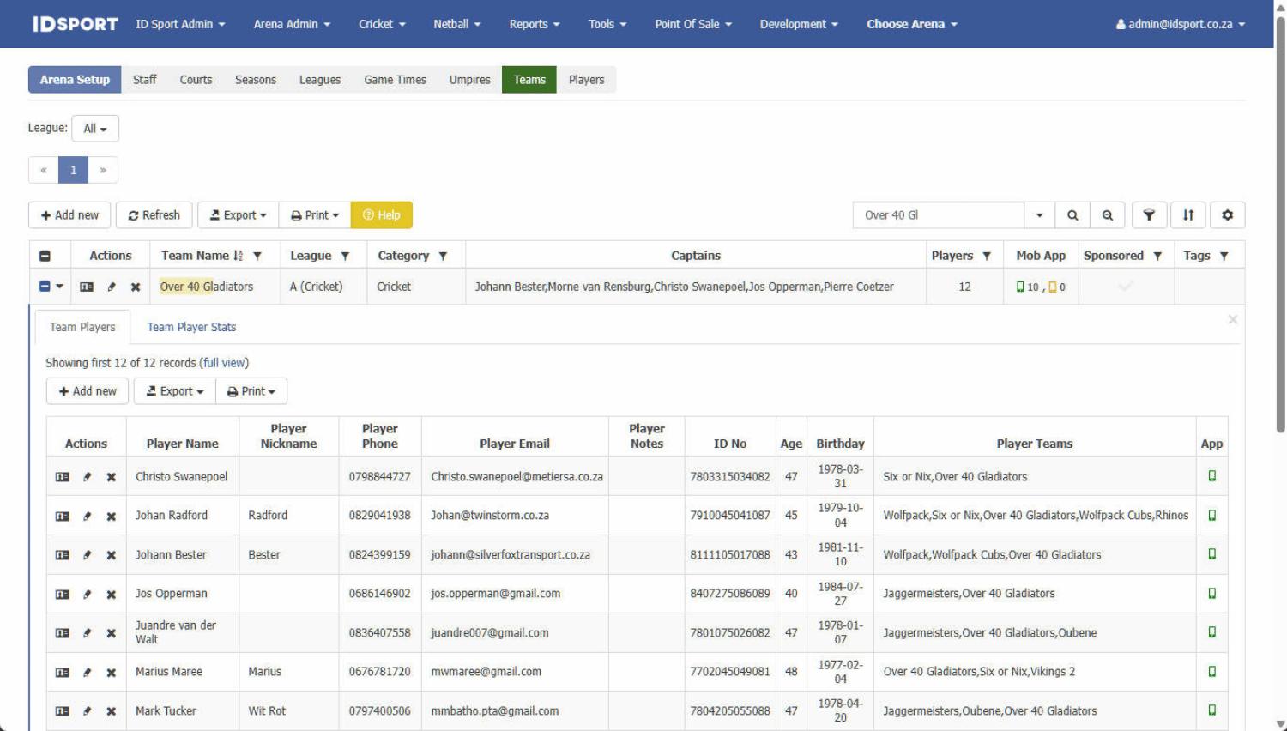The width and height of the screenshot is (1287, 731).
Task: Close the expanded team detail panel
Action: click(x=1233, y=320)
